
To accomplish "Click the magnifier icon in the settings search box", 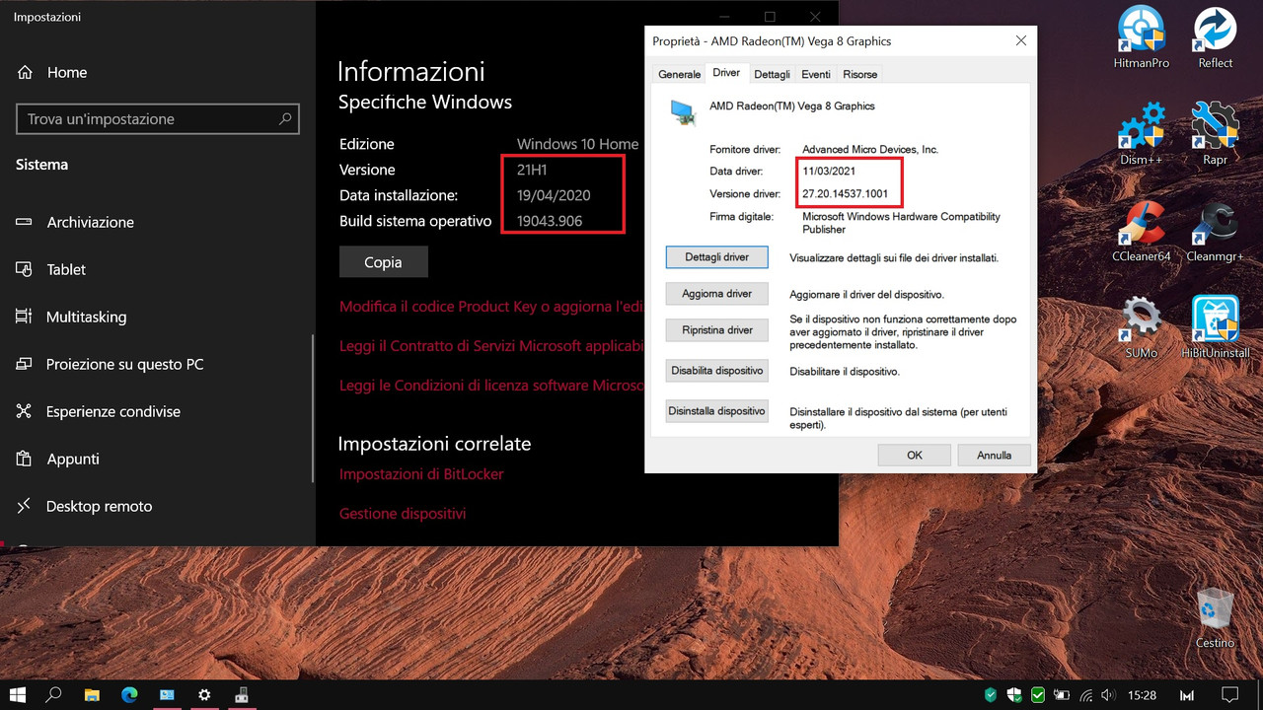I will [285, 118].
